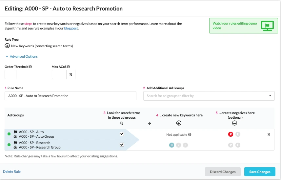Toggle E negative exact for Auto row
The height and width of the screenshot is (180, 281).
[238, 134]
